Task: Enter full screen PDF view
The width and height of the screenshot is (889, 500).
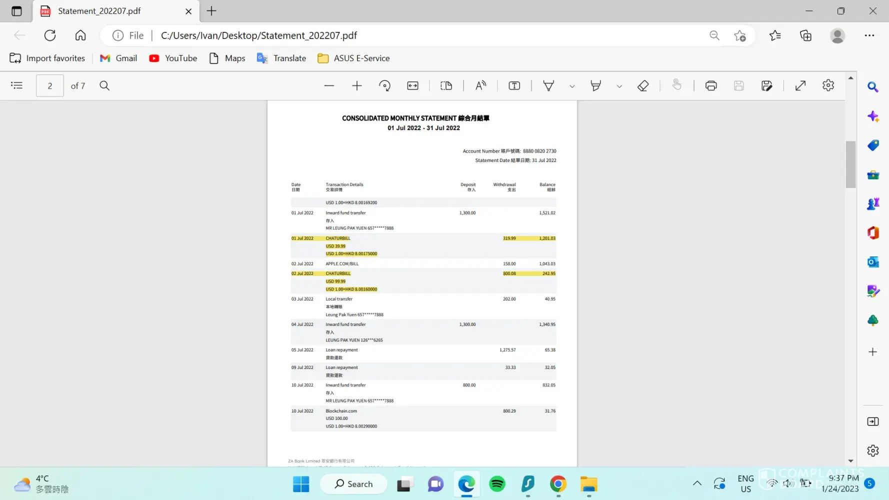Action: pos(800,86)
